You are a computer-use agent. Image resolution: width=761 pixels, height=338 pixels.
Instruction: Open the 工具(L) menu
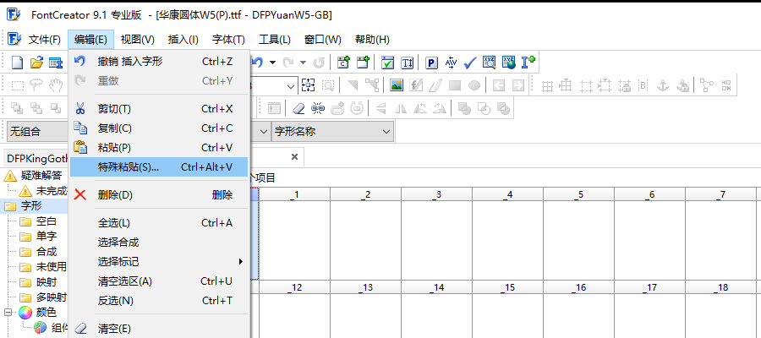point(275,40)
